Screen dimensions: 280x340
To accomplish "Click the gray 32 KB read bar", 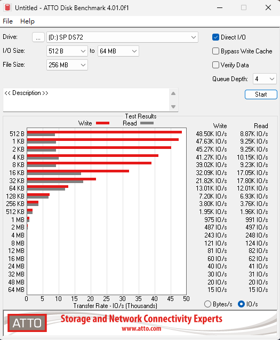I will 55,181.
